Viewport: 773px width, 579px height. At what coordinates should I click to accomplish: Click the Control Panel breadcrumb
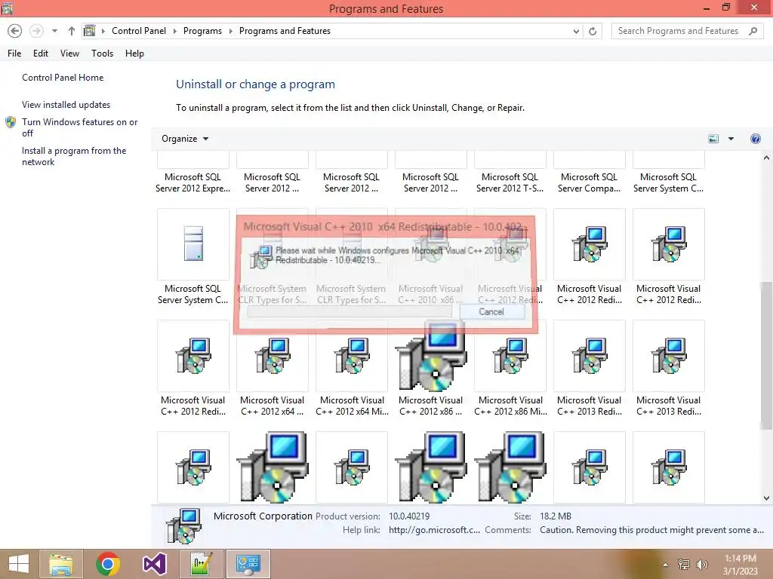(139, 31)
